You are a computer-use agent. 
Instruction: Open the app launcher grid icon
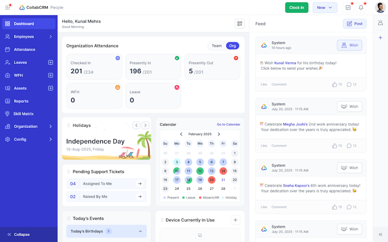click(x=8, y=8)
